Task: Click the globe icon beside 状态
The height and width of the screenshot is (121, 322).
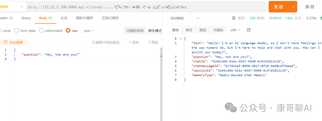Action: pos(234,18)
